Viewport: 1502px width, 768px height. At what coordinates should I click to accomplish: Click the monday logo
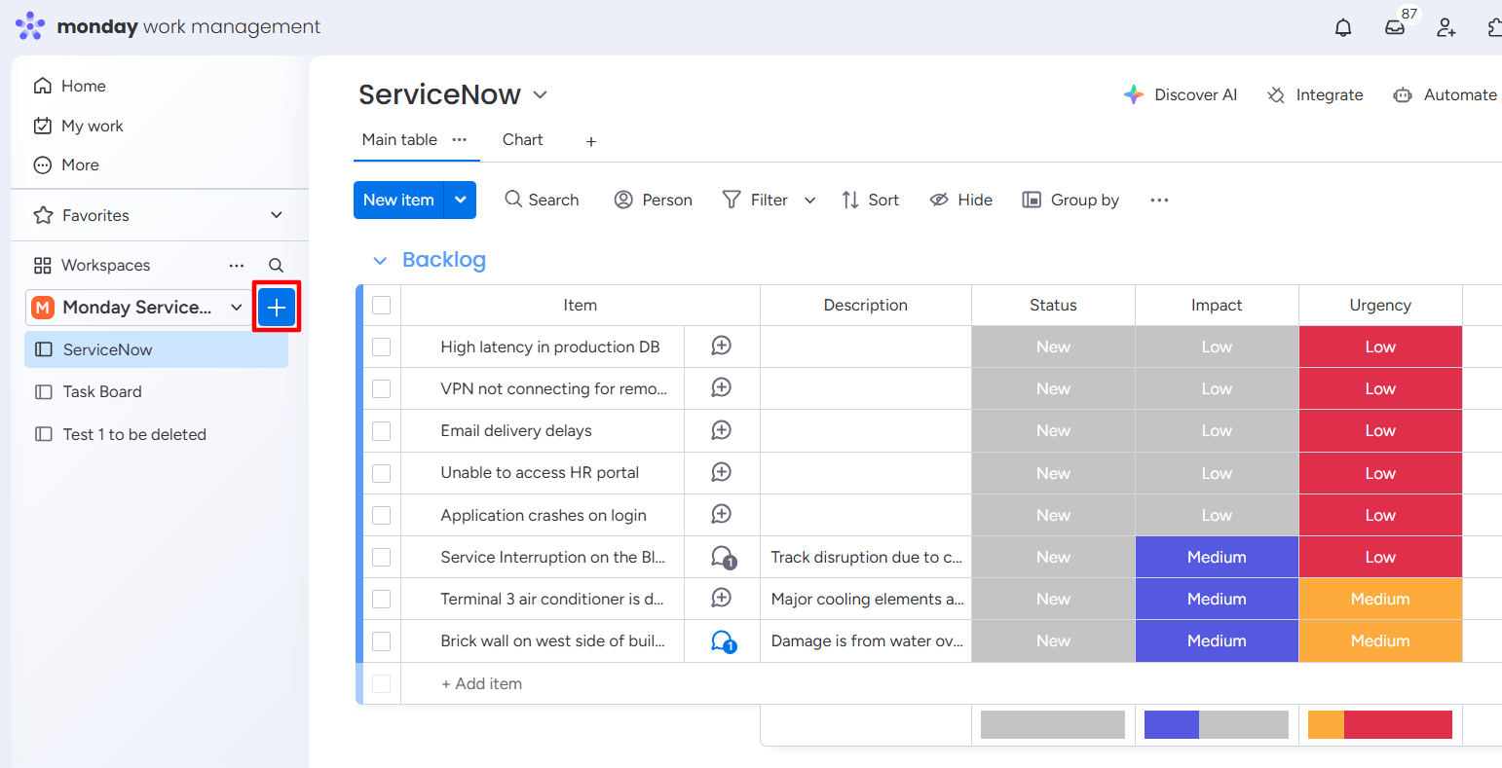(30, 26)
